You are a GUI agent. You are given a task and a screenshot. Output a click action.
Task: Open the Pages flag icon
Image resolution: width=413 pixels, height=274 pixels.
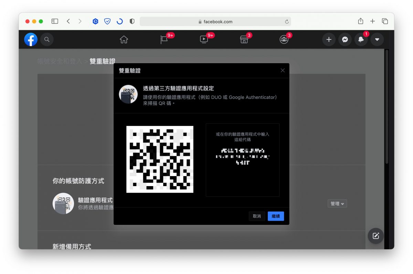(164, 39)
